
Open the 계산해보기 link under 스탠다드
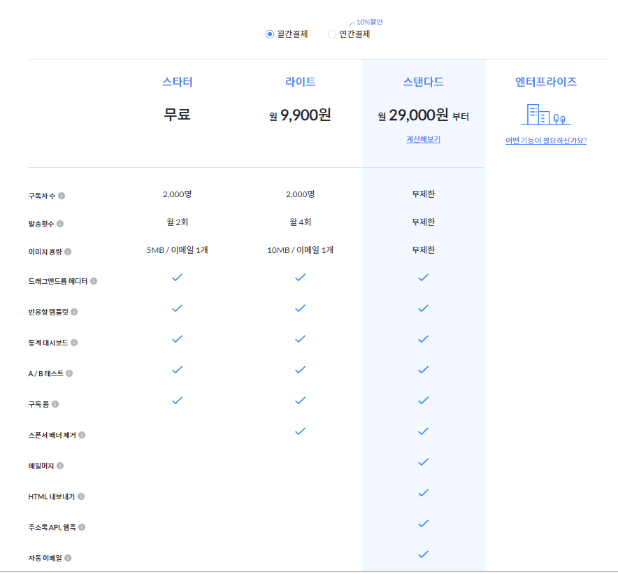(423, 139)
